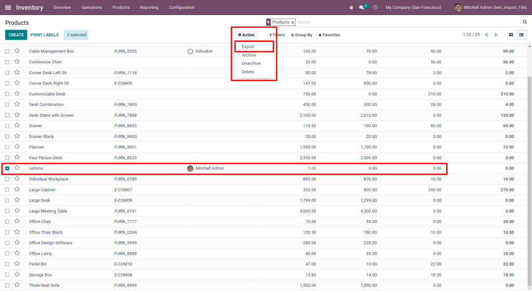Click OdooBot avatar in Cable Management row
The width and height of the screenshot is (532, 291).
pyautogui.click(x=190, y=51)
